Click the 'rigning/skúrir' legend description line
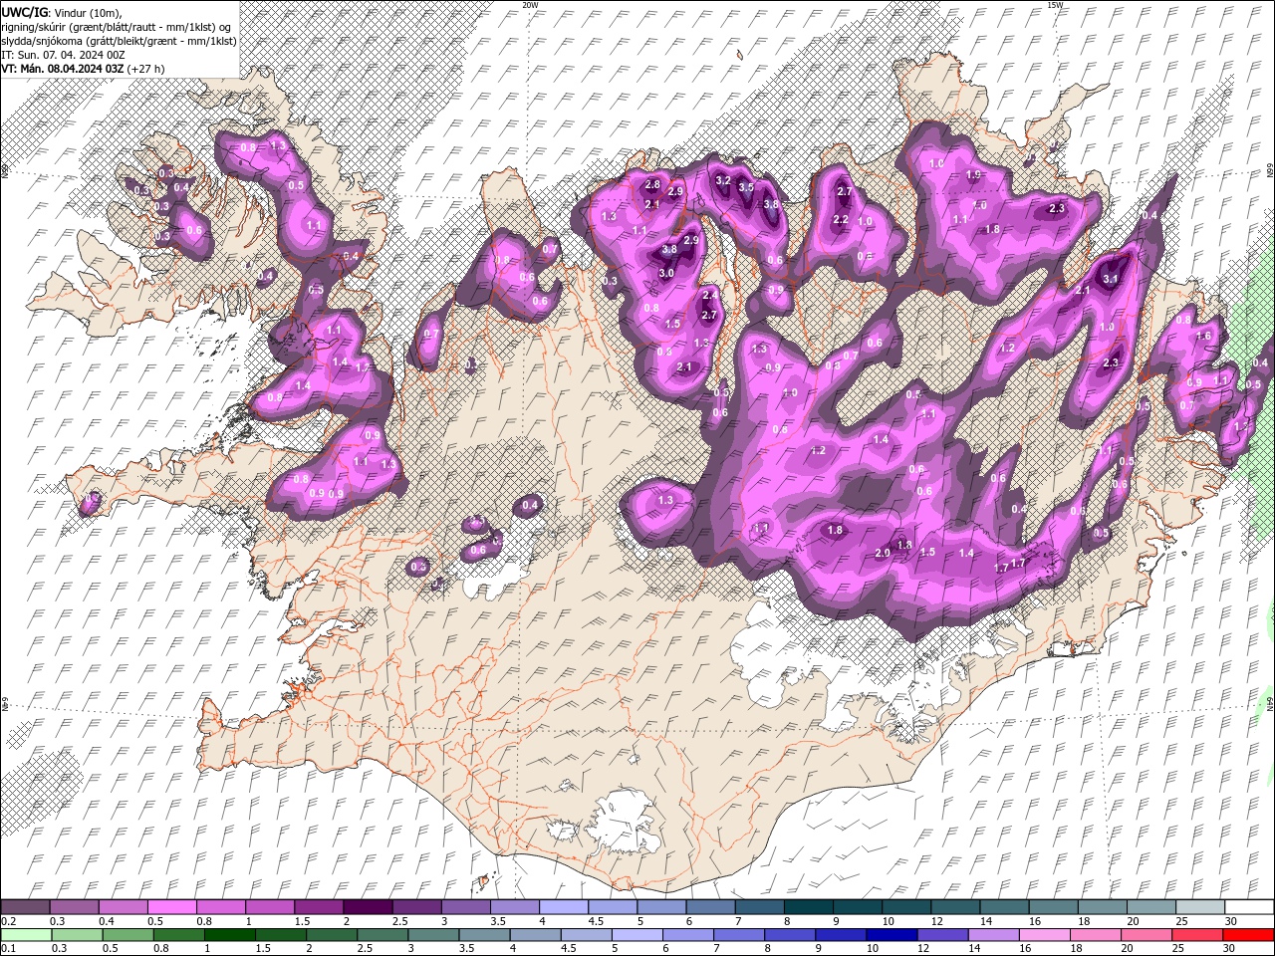This screenshot has width=1275, height=956. coord(118,26)
